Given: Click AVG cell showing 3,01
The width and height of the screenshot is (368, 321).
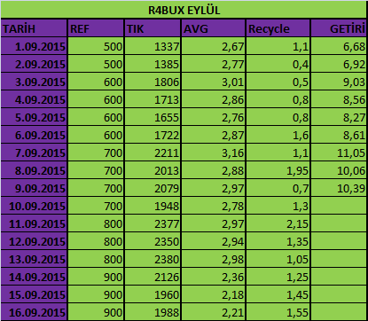Looking at the screenshot, I should pos(214,82).
